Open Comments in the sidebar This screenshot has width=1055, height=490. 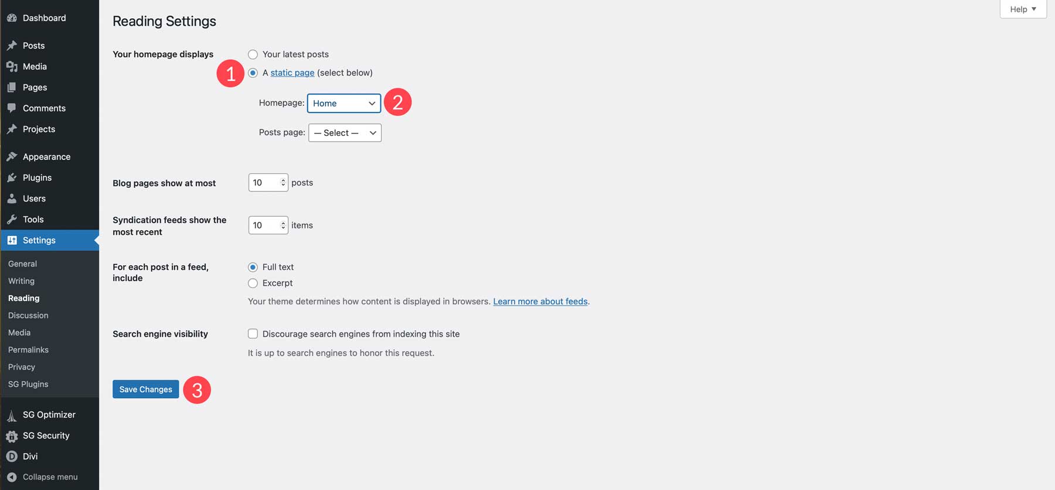44,108
